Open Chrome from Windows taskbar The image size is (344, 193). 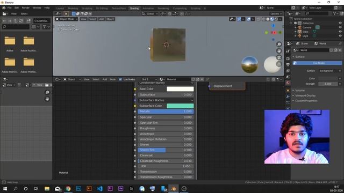click(x=68, y=189)
